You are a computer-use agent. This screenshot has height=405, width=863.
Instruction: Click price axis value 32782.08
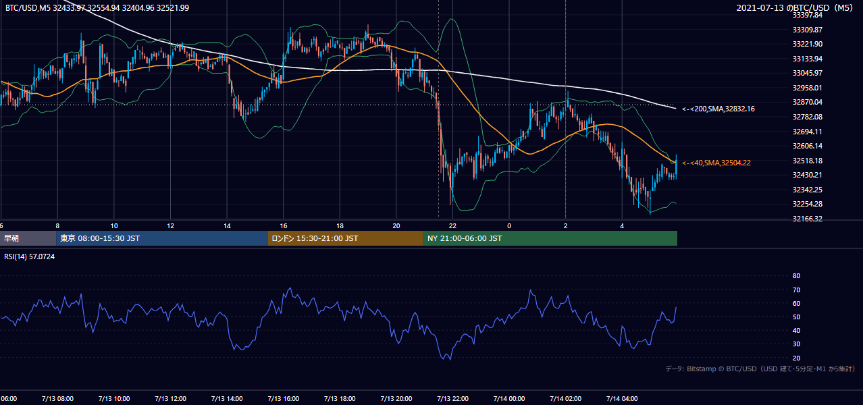(808, 117)
